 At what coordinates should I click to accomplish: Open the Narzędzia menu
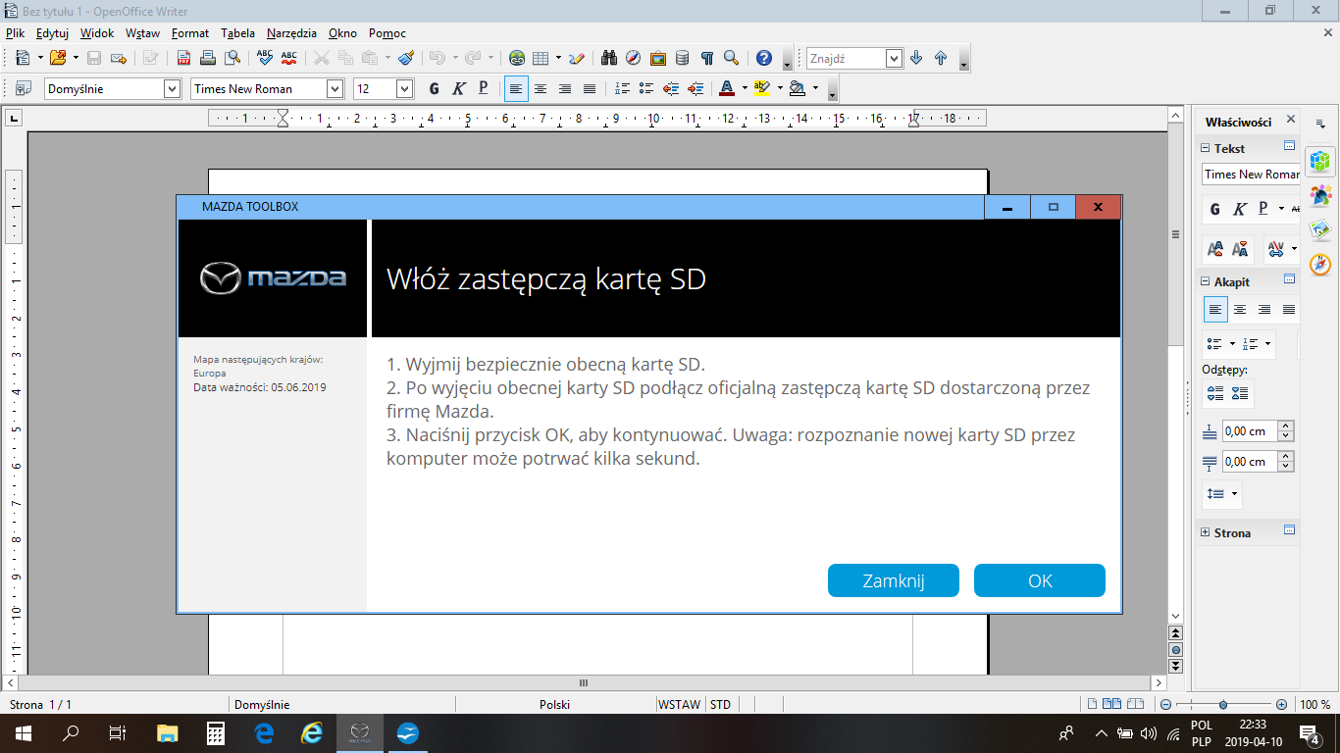(x=292, y=32)
